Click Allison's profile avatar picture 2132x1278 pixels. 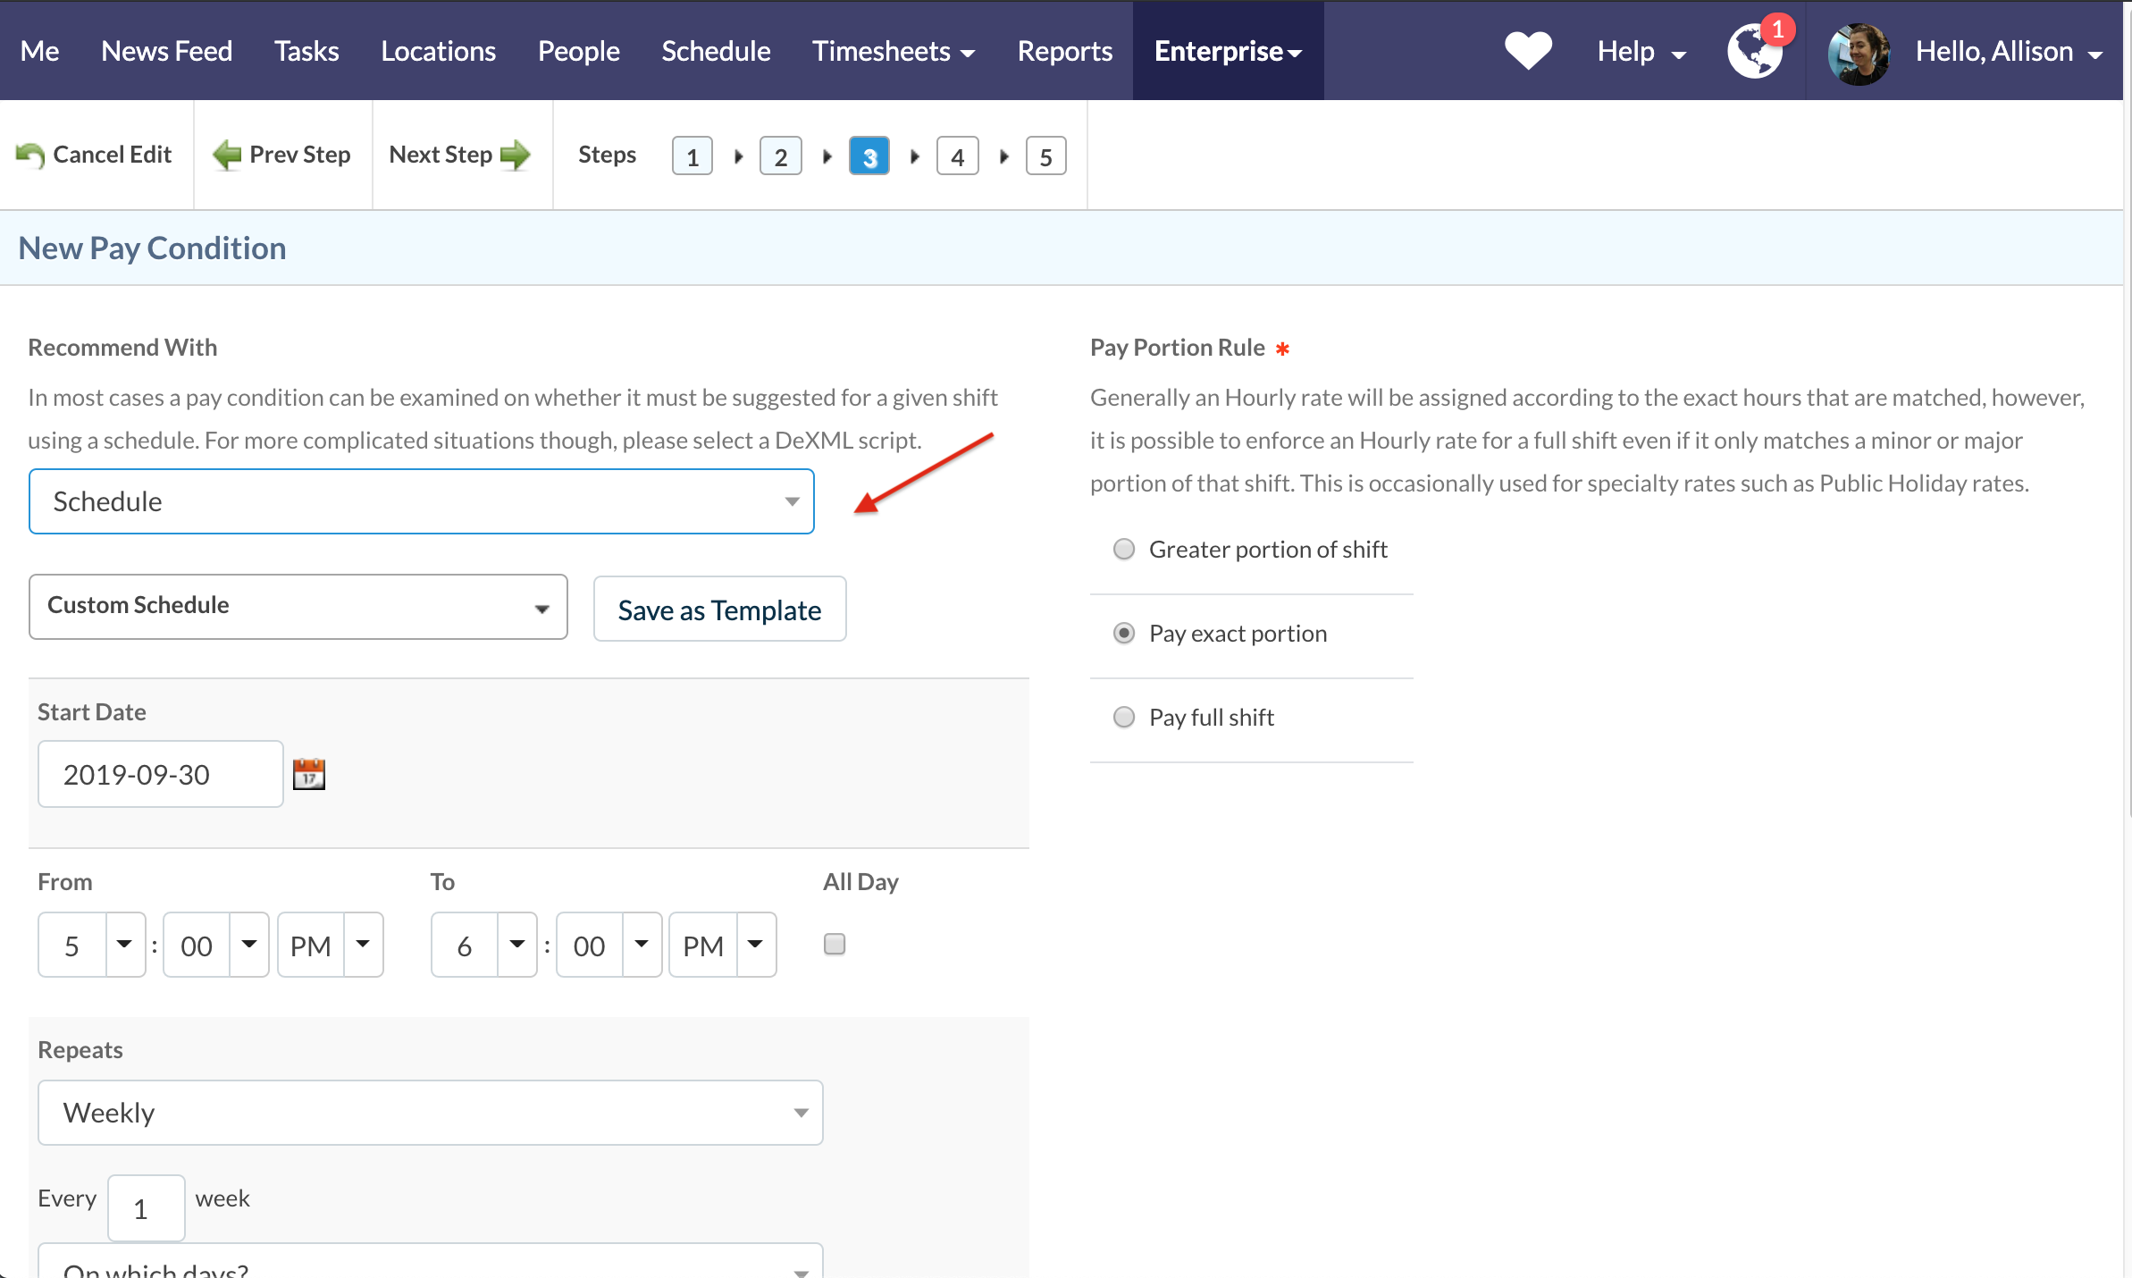click(1859, 54)
